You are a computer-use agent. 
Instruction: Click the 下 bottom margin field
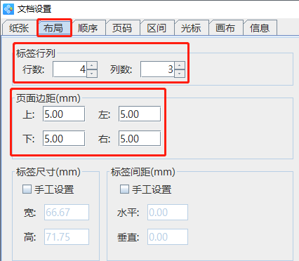[64, 138]
